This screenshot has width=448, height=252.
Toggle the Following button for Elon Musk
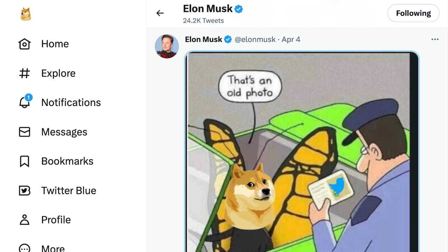pos(413,13)
